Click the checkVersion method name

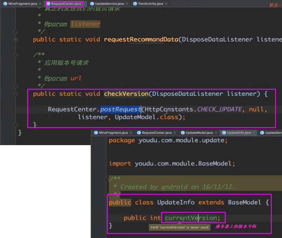click(126, 94)
